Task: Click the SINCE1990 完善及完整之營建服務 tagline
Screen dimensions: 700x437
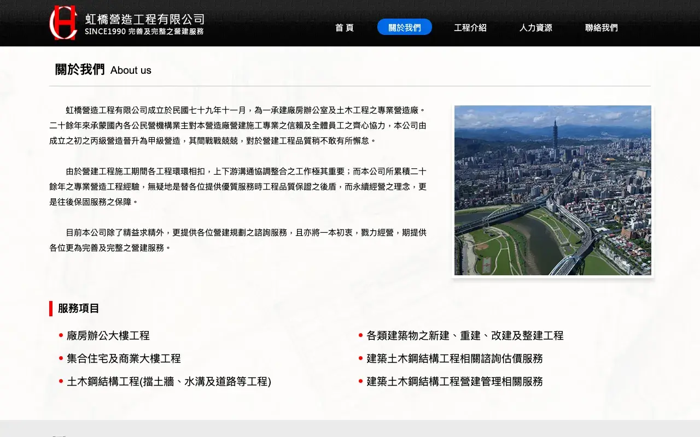Action: (x=144, y=32)
